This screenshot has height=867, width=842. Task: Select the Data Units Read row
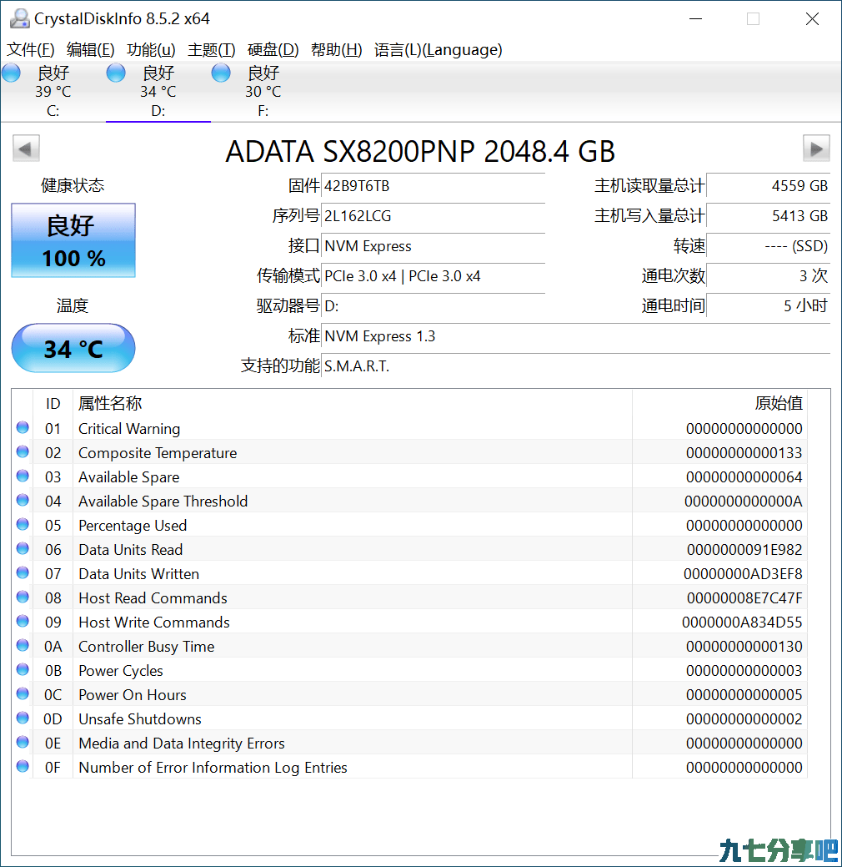pyautogui.click(x=409, y=550)
